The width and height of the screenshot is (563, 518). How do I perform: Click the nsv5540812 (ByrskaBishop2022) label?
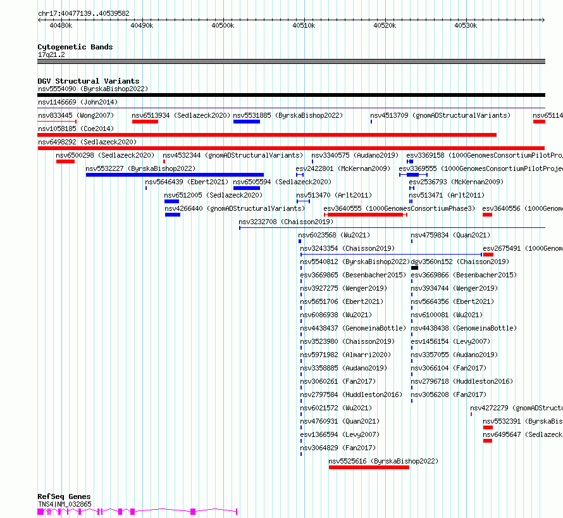point(355,262)
